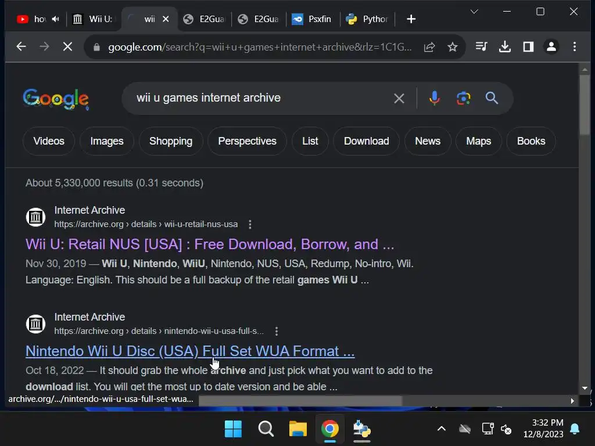Open the Python installer taskbar icon

point(361,429)
